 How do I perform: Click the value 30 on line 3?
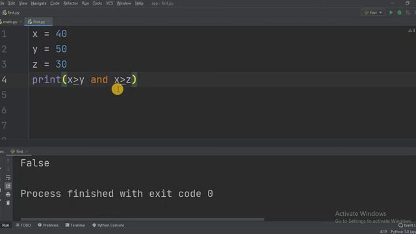point(61,64)
